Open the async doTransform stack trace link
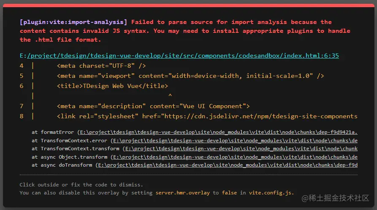The height and width of the screenshot is (210, 377). [x=228, y=165]
